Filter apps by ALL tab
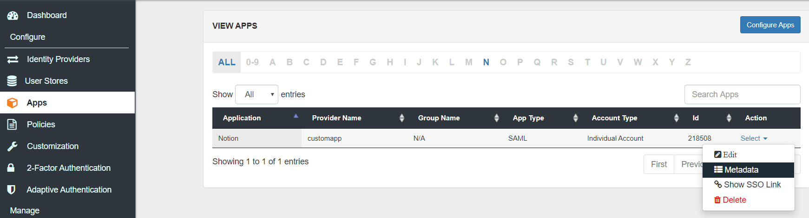 point(227,62)
